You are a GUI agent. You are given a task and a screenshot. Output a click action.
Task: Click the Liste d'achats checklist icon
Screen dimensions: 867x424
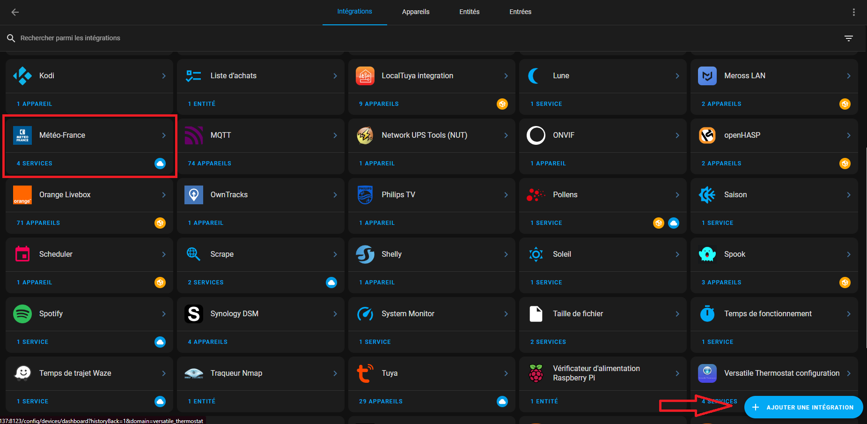193,76
